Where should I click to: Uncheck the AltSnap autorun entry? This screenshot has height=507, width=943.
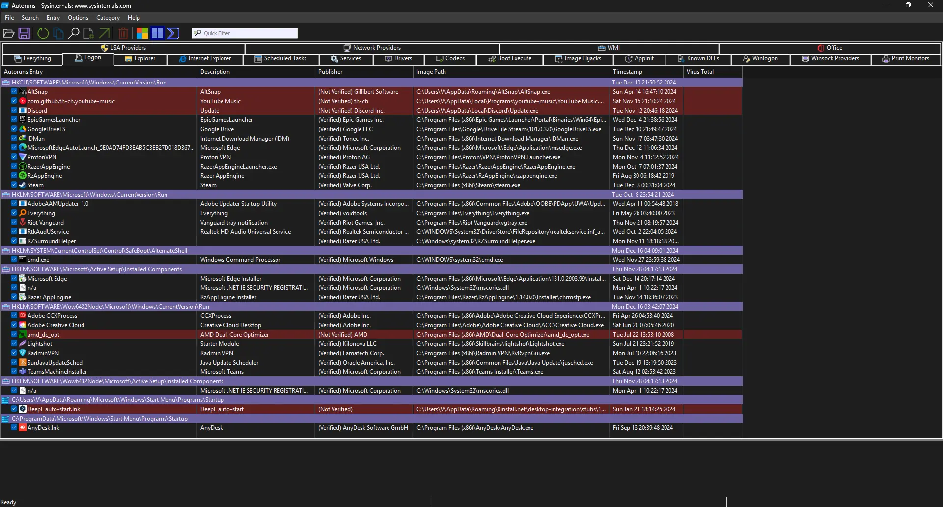14,92
